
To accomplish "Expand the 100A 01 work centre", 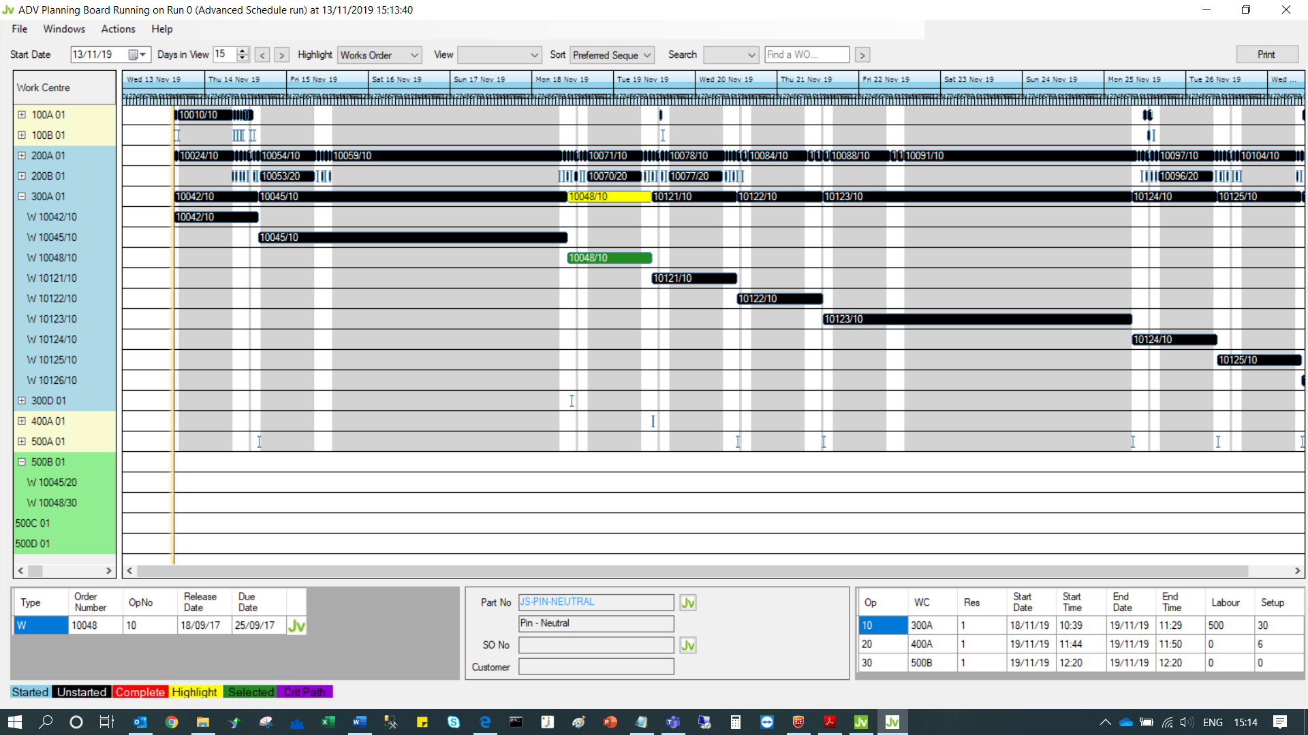I will point(22,115).
